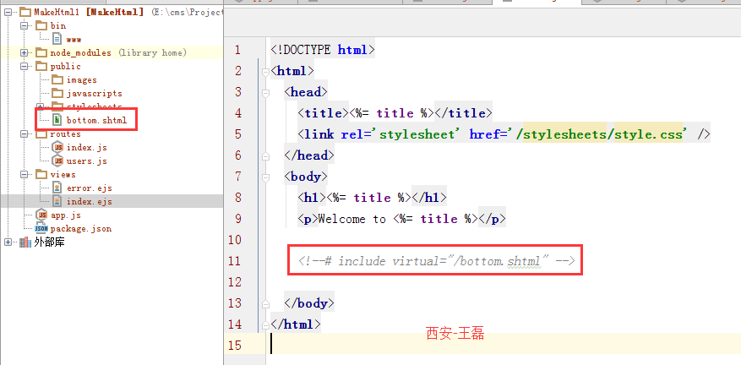Click the rel='stylesheet' attribute text
Screen dimensions: 741x365
(x=400, y=134)
